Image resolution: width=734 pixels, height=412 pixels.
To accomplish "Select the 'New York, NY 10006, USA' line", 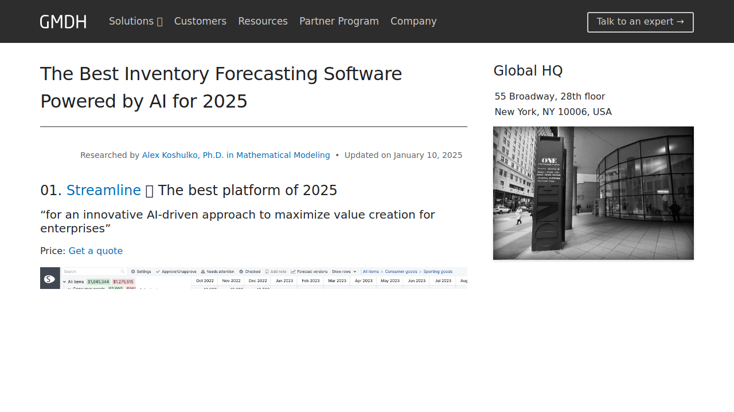I will point(553,112).
